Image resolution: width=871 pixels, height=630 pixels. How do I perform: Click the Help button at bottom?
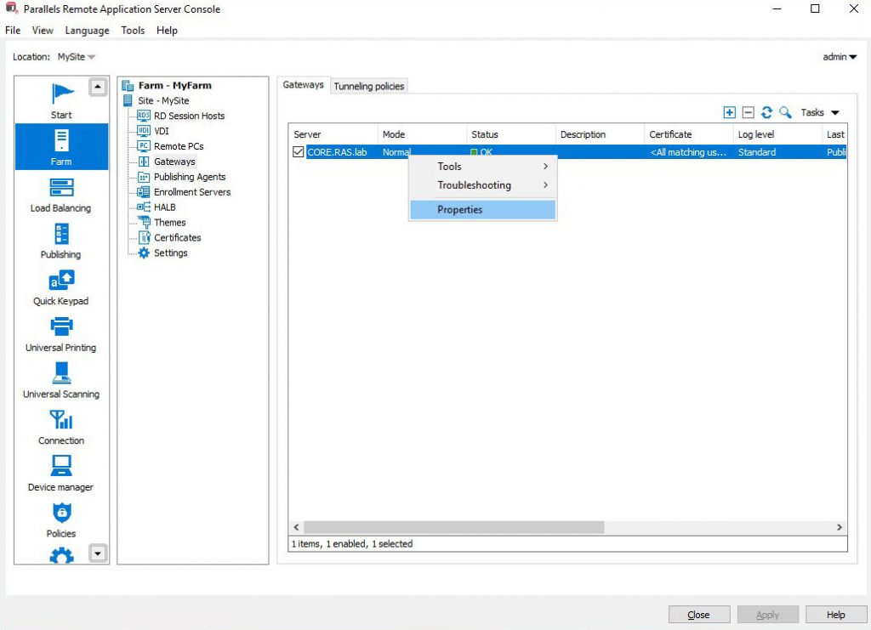tap(836, 615)
